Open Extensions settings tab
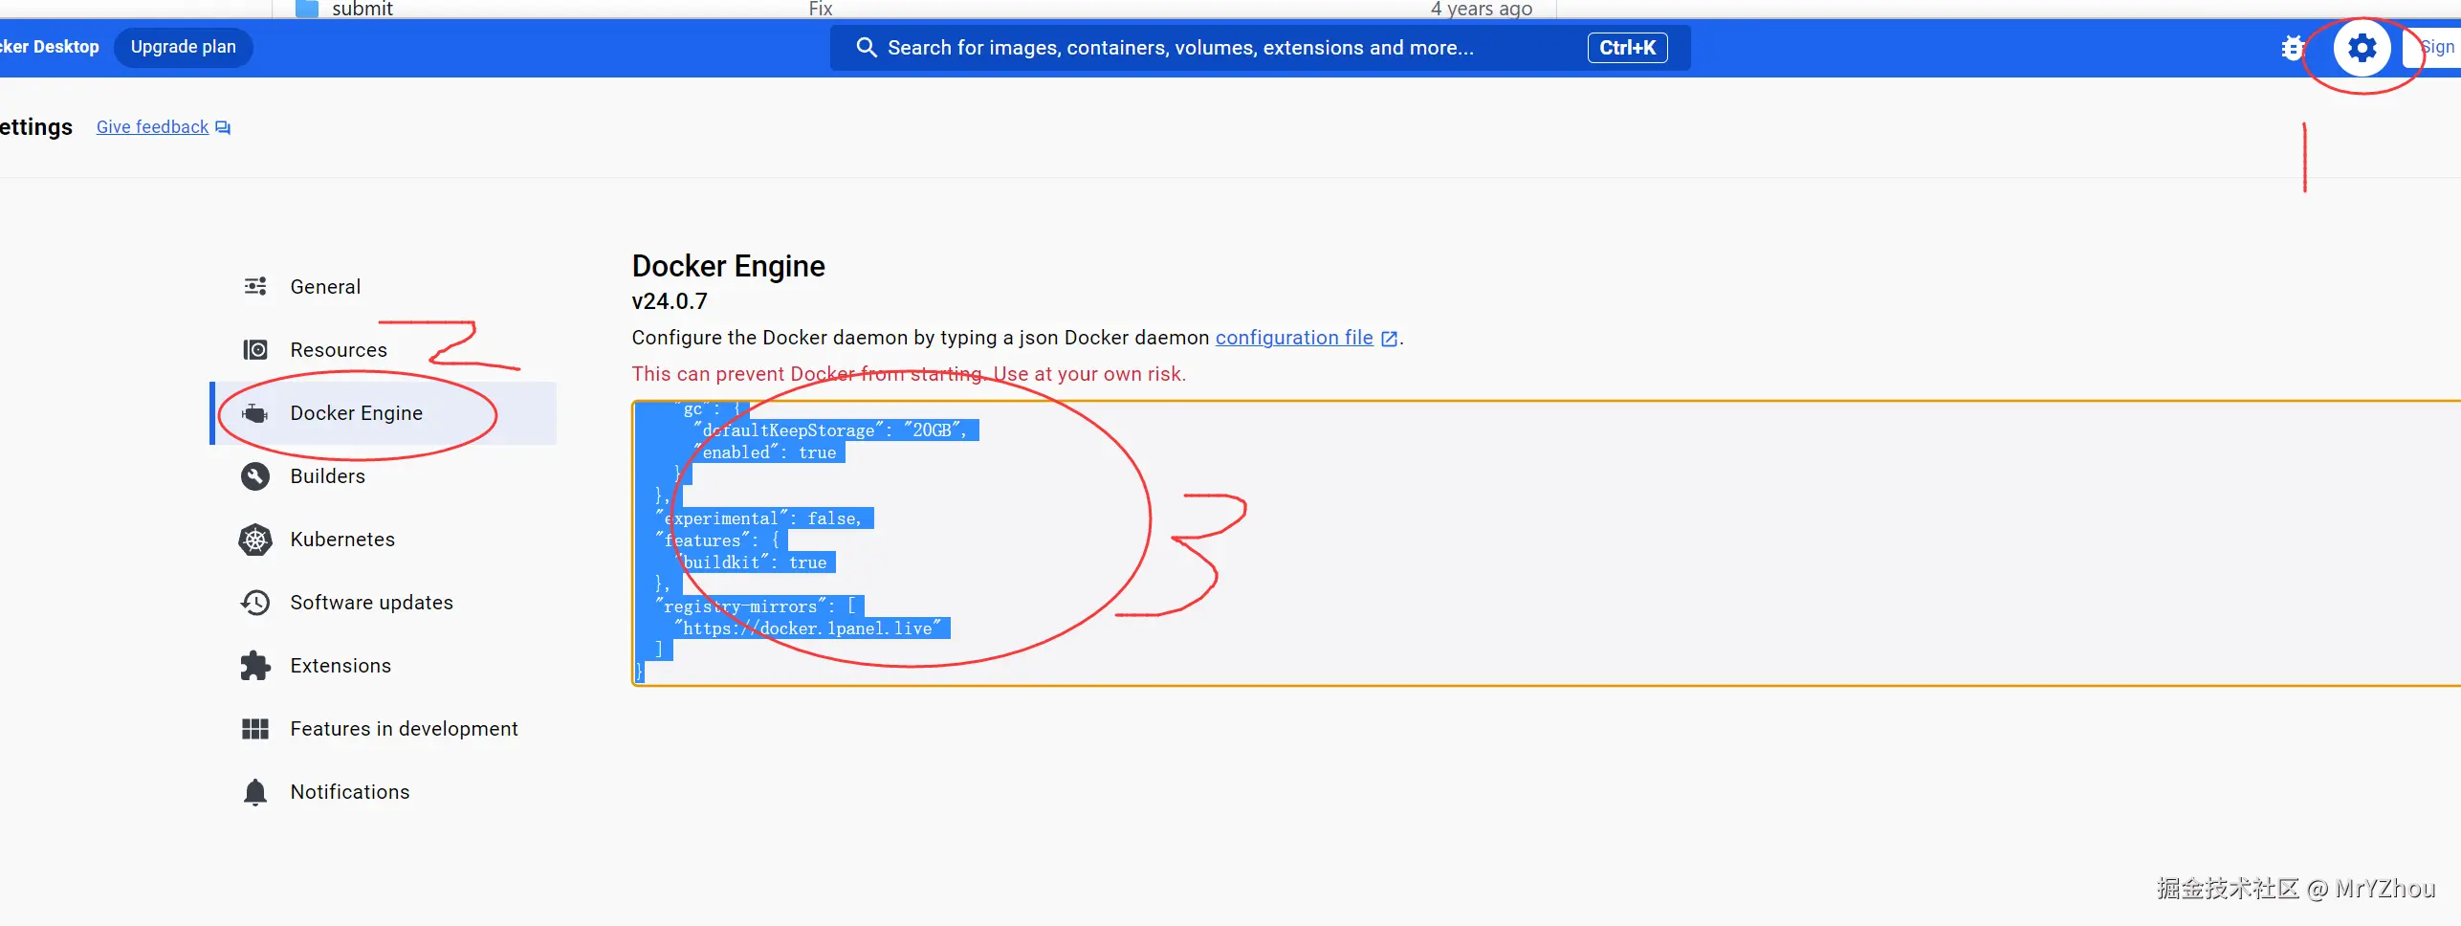Image resolution: width=2461 pixels, height=926 pixels. (x=385, y=665)
